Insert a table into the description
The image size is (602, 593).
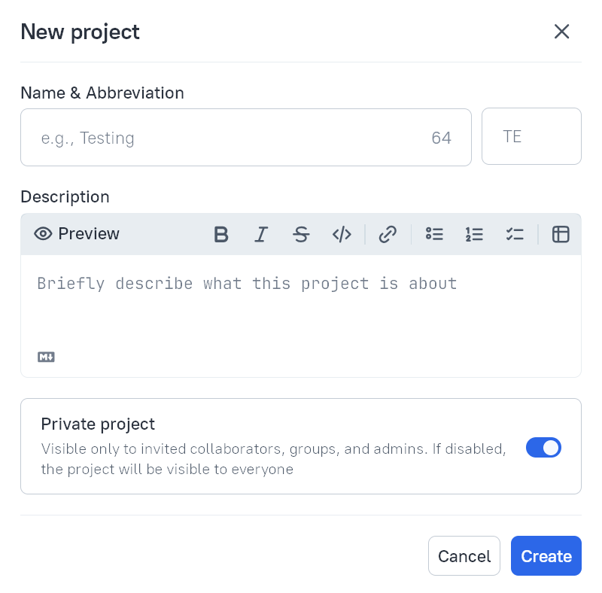coord(561,234)
